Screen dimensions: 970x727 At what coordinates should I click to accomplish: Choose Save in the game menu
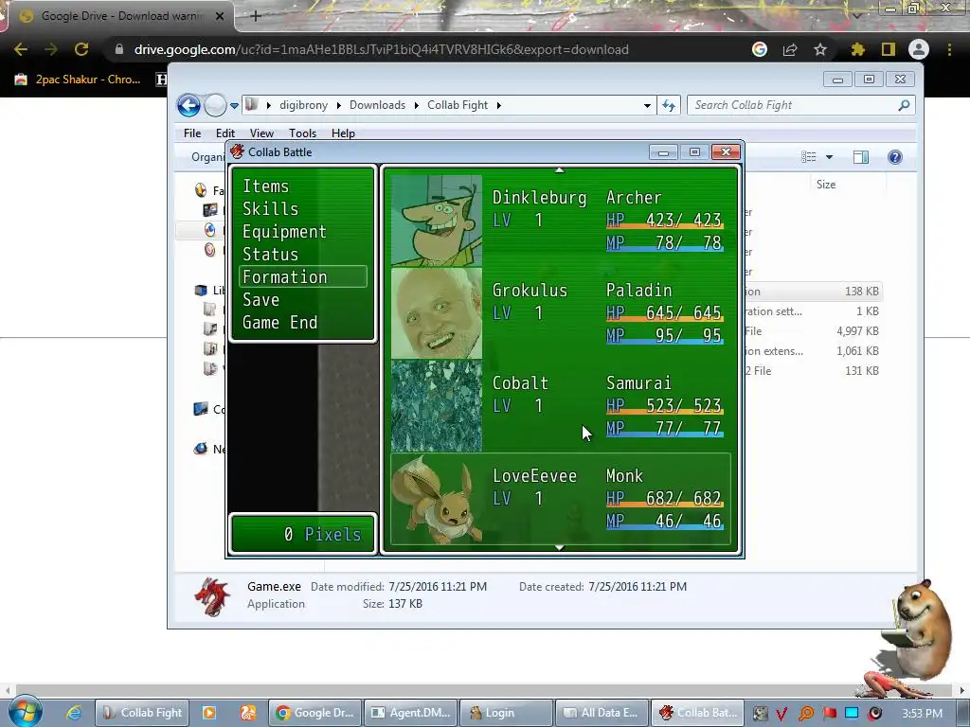[260, 300]
